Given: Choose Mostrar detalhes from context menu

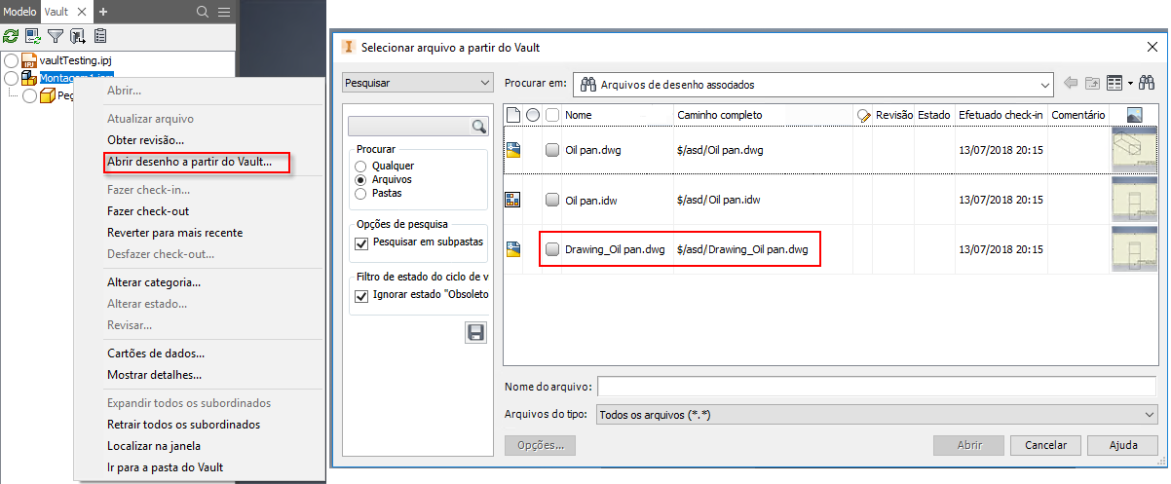Looking at the screenshot, I should click(x=154, y=375).
